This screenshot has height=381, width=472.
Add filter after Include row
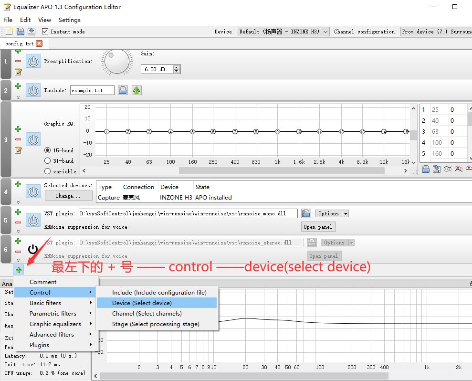coord(18,86)
